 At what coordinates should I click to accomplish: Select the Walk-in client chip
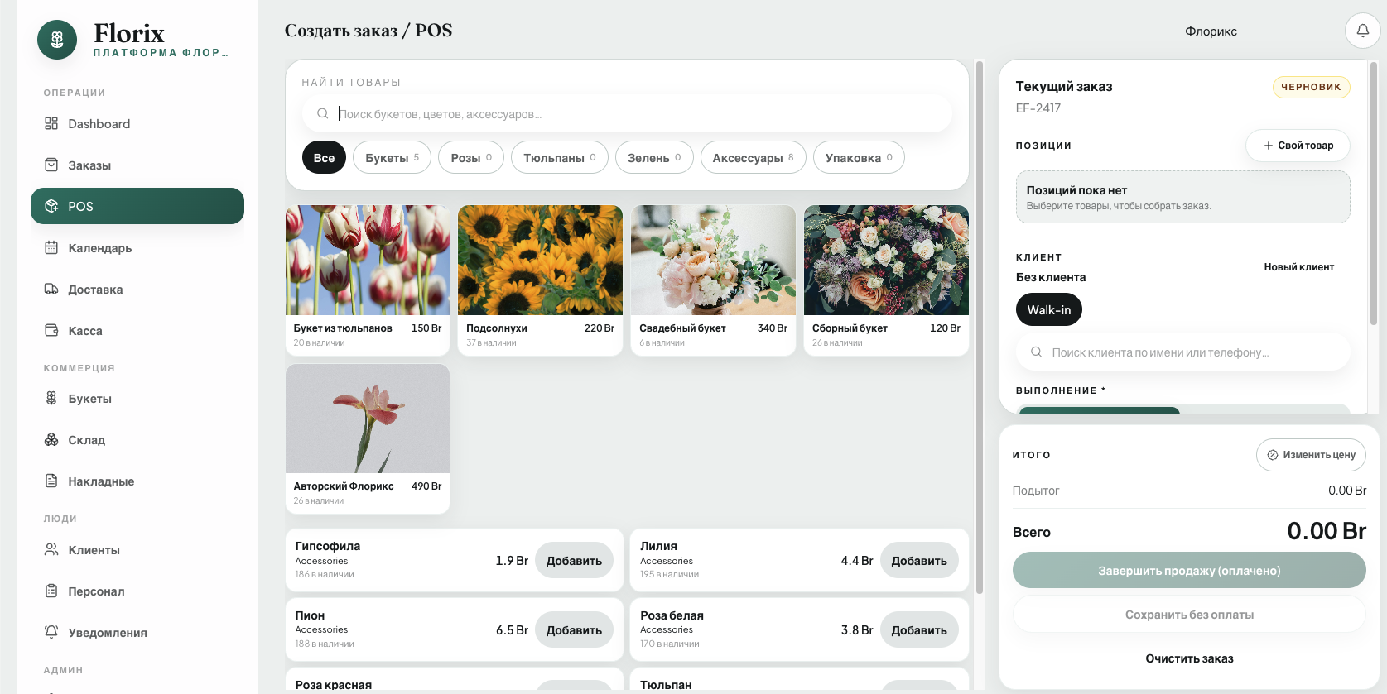click(x=1049, y=309)
